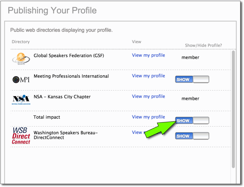Click 'Public web directories displaying your profile.' text

click(62, 30)
